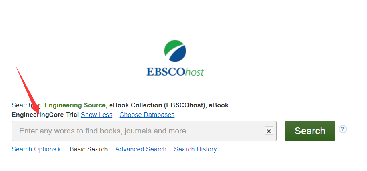Click the green Engineering Source database name
Screen dimensions: 367x171
click(76, 105)
